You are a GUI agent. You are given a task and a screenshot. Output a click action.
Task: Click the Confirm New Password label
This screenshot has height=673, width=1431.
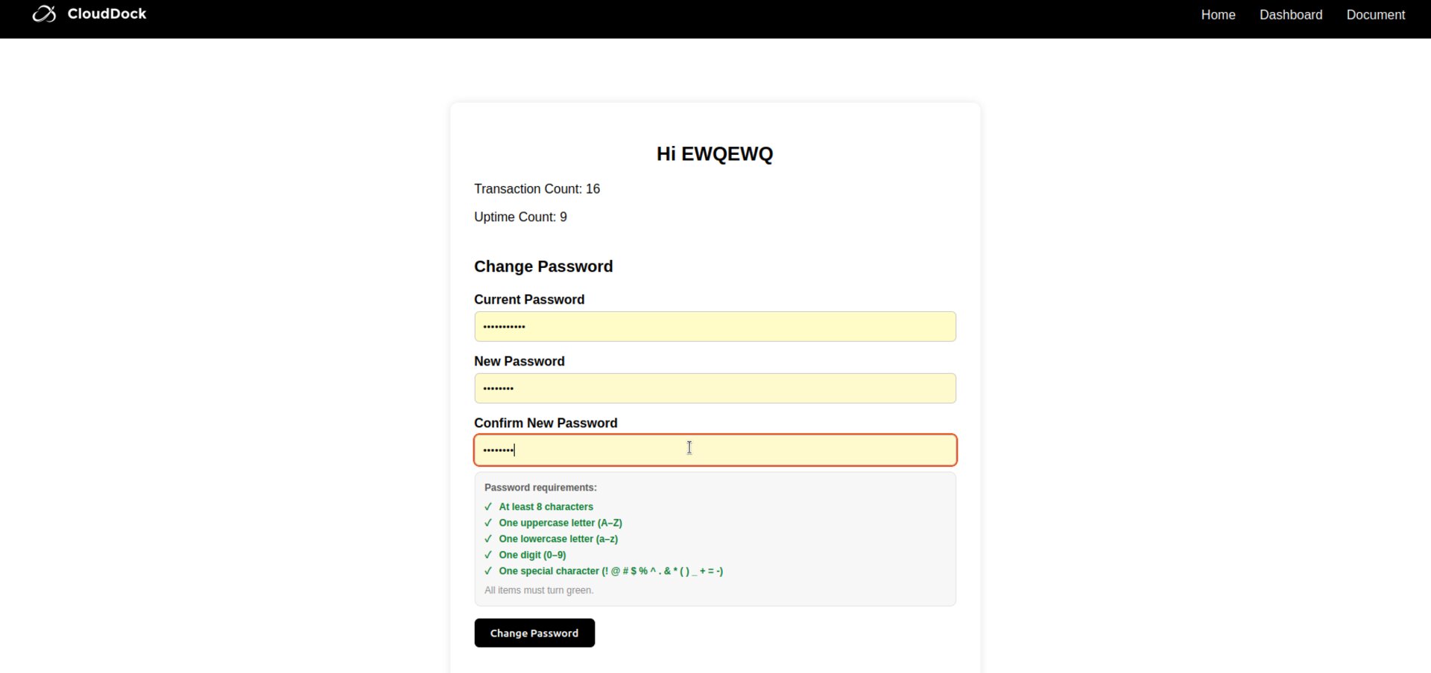tap(546, 423)
